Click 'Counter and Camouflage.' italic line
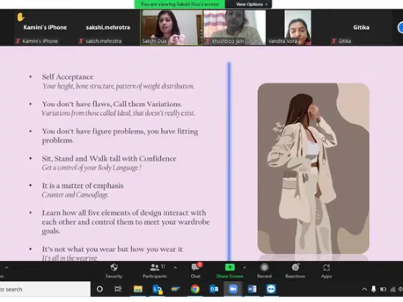This screenshot has width=403, height=302. coord(75,195)
